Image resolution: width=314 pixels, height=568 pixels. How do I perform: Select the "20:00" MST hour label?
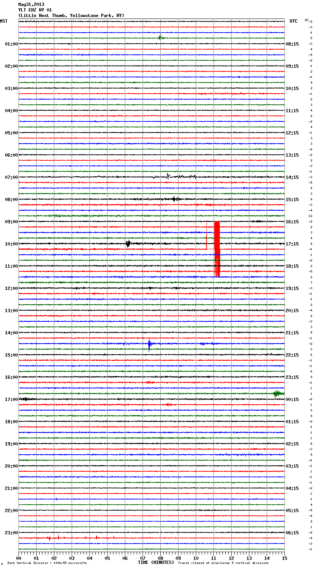click(11, 466)
